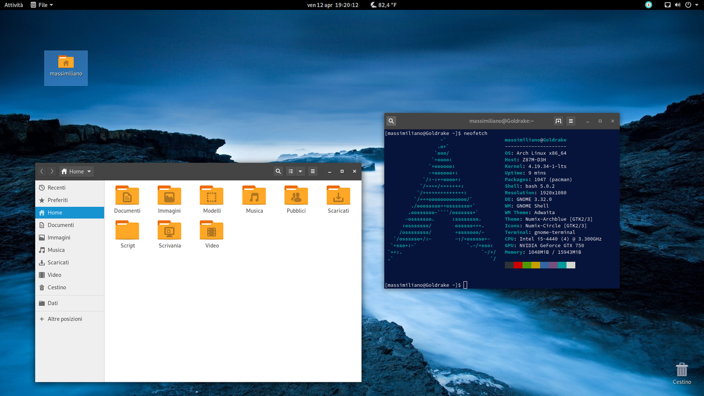Screen dimensions: 704x396
Task: Click the network icon in the top bar
Action: (668, 5)
